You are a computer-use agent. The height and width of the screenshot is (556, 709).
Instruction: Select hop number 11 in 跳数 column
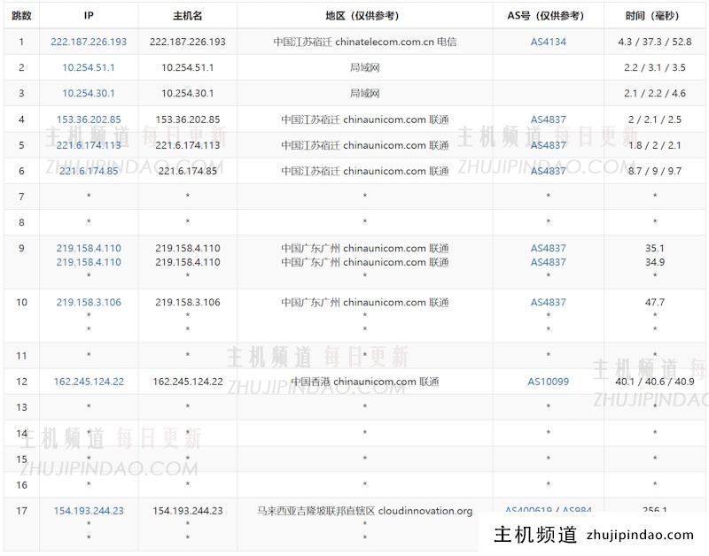click(x=21, y=356)
